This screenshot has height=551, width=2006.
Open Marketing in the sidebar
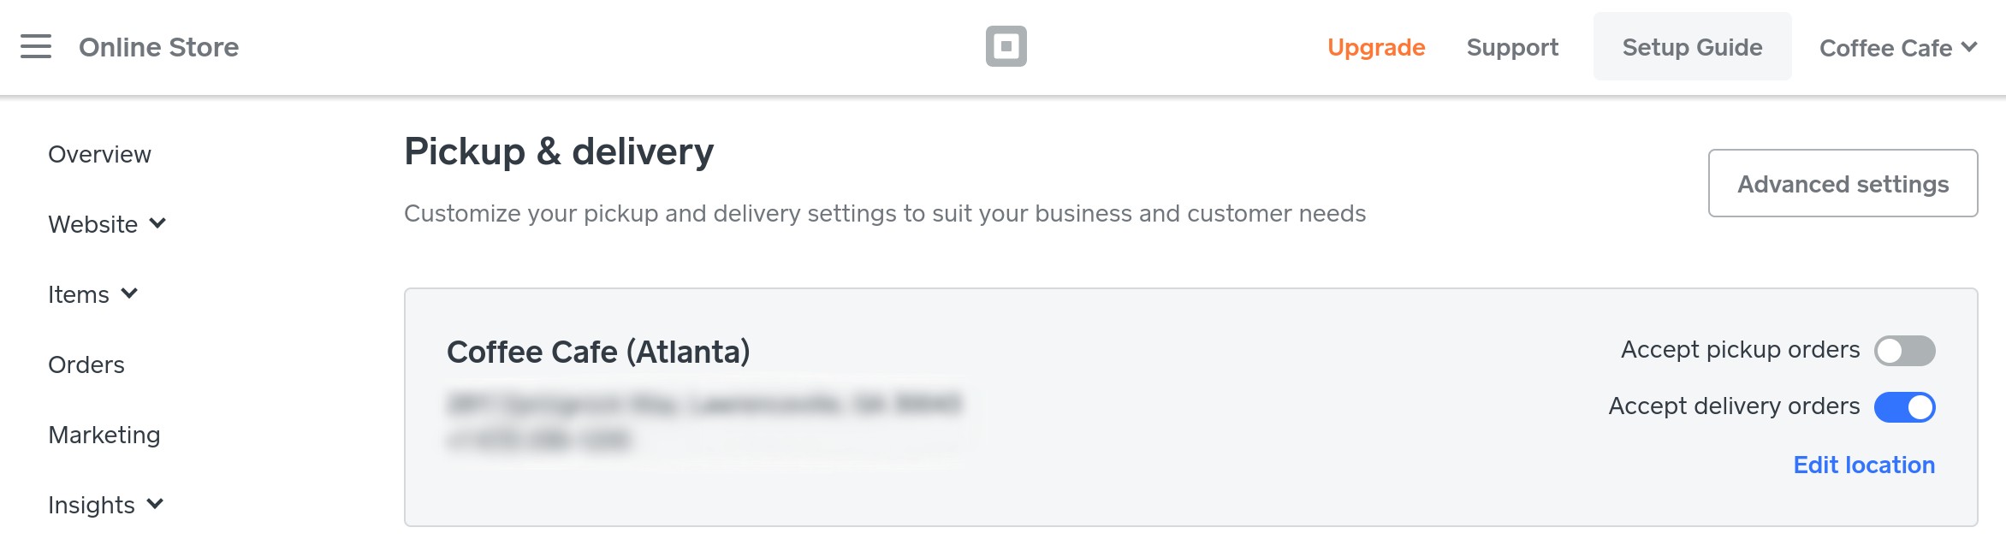tap(104, 435)
